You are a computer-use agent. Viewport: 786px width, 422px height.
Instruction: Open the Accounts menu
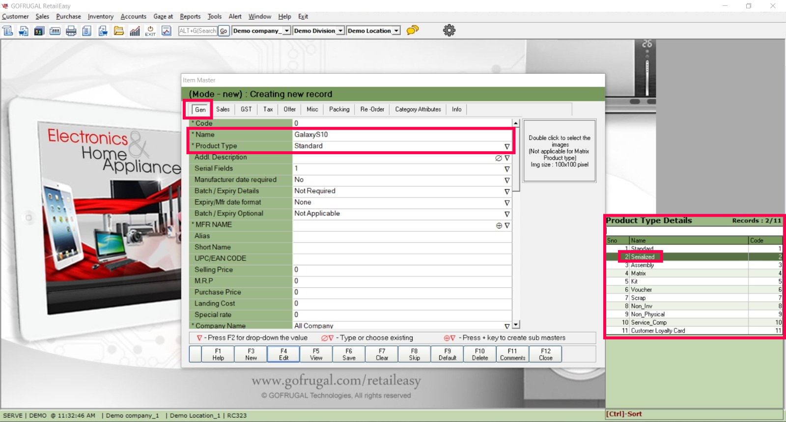point(134,17)
